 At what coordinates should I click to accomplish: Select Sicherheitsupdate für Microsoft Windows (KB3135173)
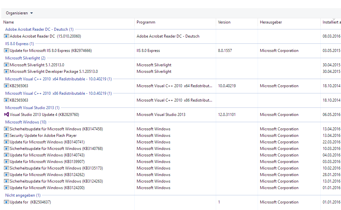click(56, 168)
